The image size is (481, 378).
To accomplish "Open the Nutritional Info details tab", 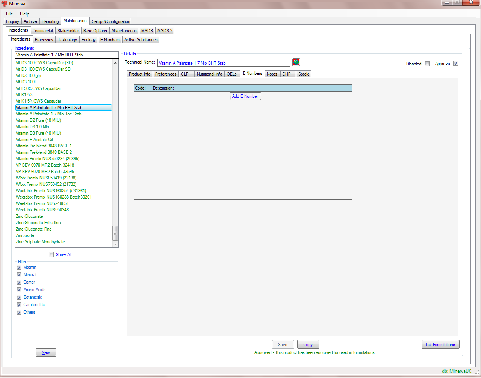I will pyautogui.click(x=209, y=74).
